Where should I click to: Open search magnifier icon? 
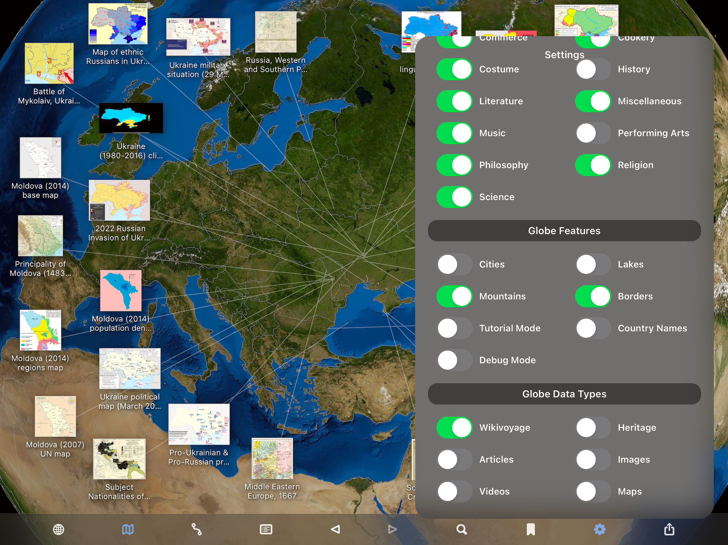coord(462,530)
